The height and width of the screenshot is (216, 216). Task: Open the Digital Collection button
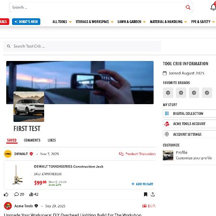click(190, 113)
